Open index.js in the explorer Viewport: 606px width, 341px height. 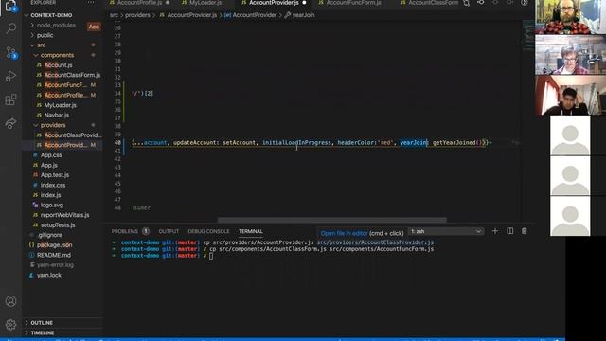(50, 195)
